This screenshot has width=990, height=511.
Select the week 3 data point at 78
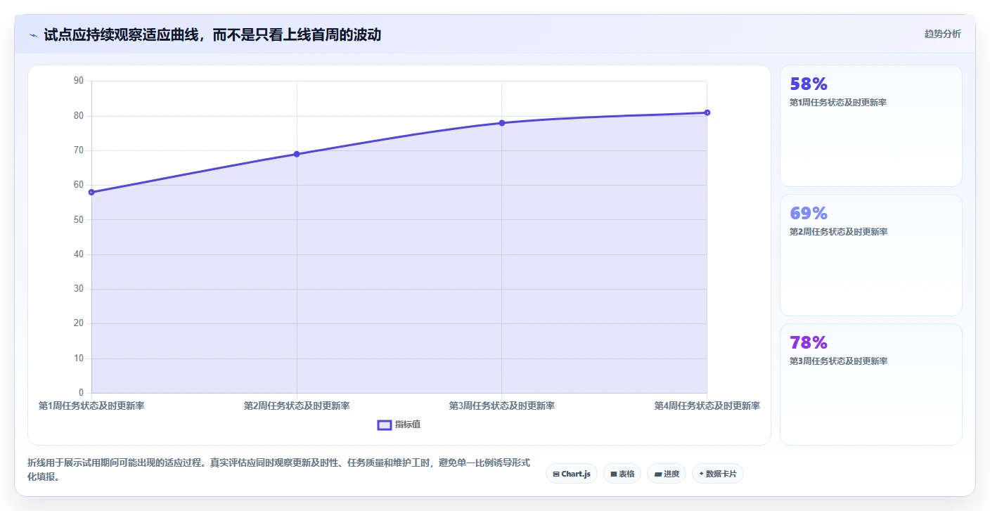(x=502, y=123)
